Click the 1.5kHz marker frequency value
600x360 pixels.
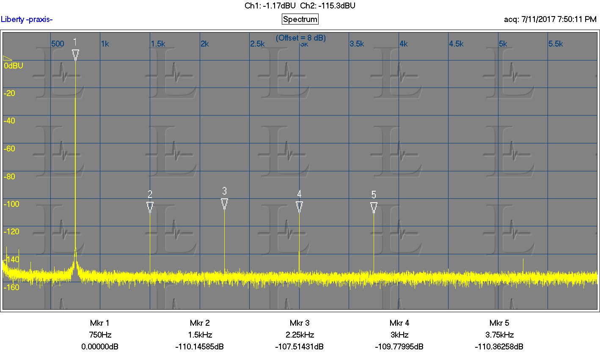200,335
